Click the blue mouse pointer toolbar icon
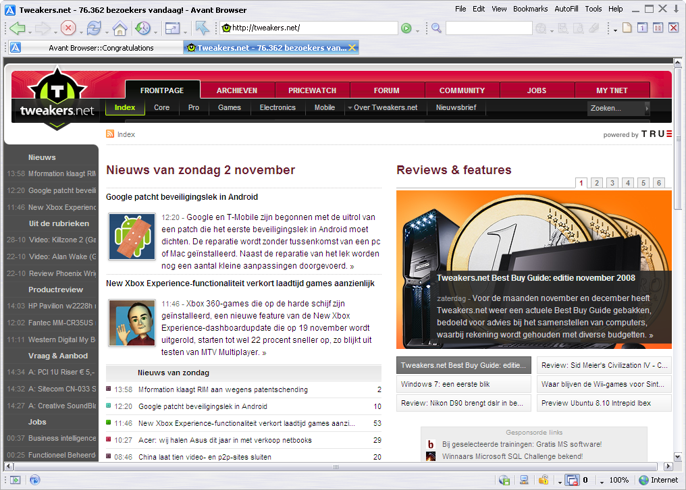The image size is (686, 490). pos(202,28)
